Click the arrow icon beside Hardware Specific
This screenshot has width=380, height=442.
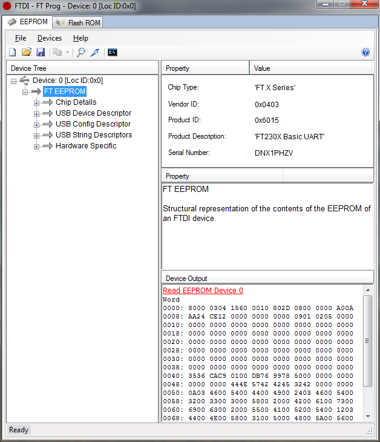(x=48, y=146)
